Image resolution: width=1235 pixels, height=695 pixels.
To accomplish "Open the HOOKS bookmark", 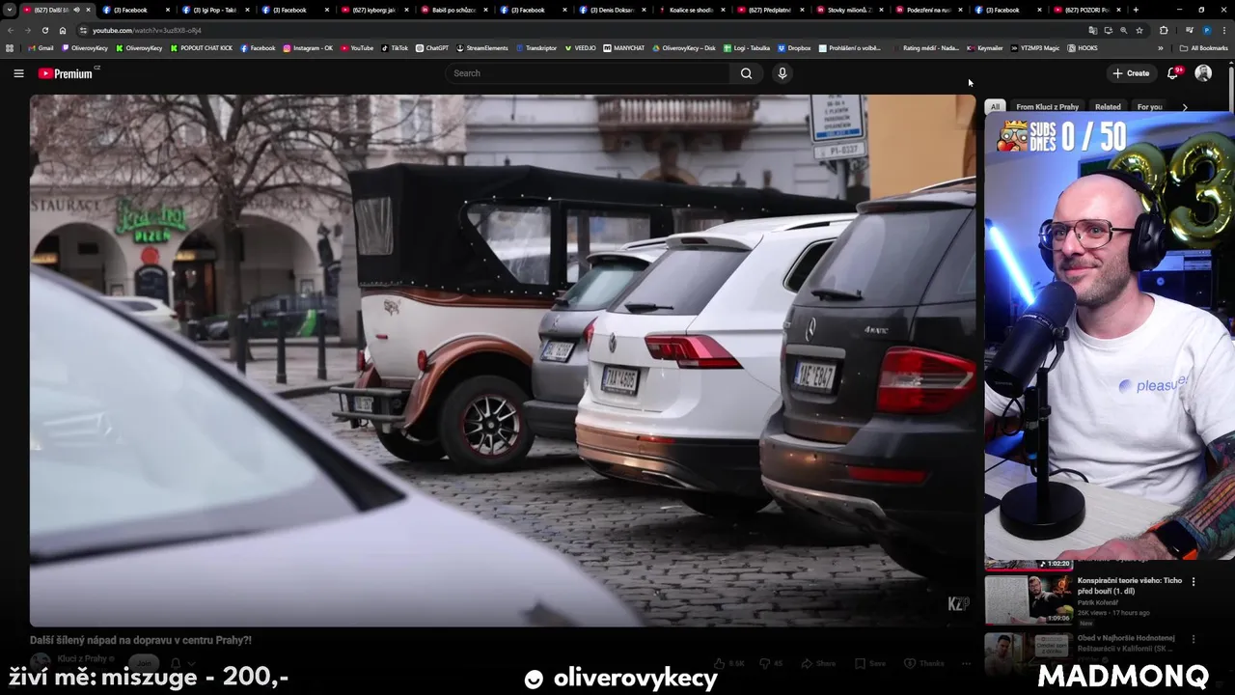I will pyautogui.click(x=1083, y=47).
